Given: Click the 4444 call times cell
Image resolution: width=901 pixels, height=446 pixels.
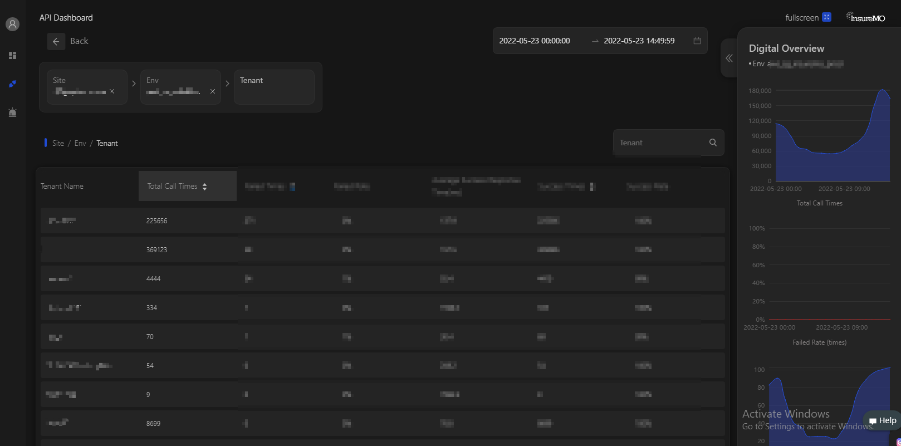Looking at the screenshot, I should 153,279.
